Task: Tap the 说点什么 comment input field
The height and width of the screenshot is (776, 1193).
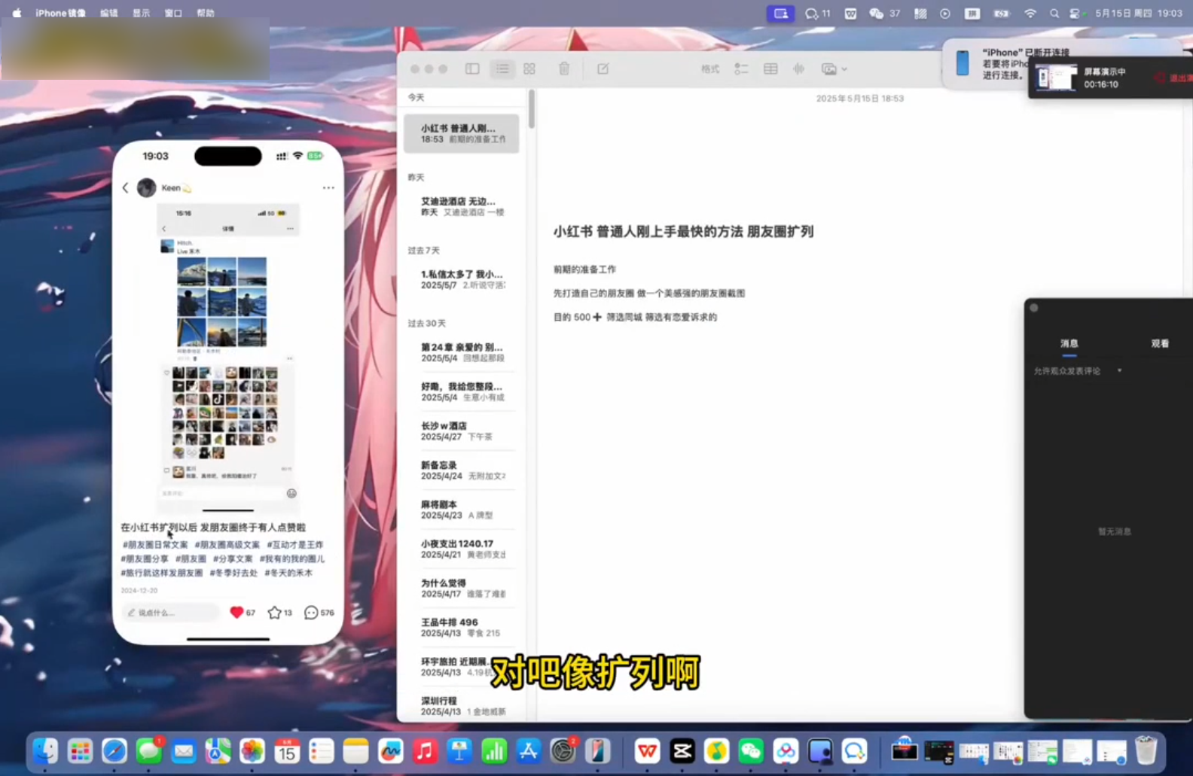Action: click(171, 613)
